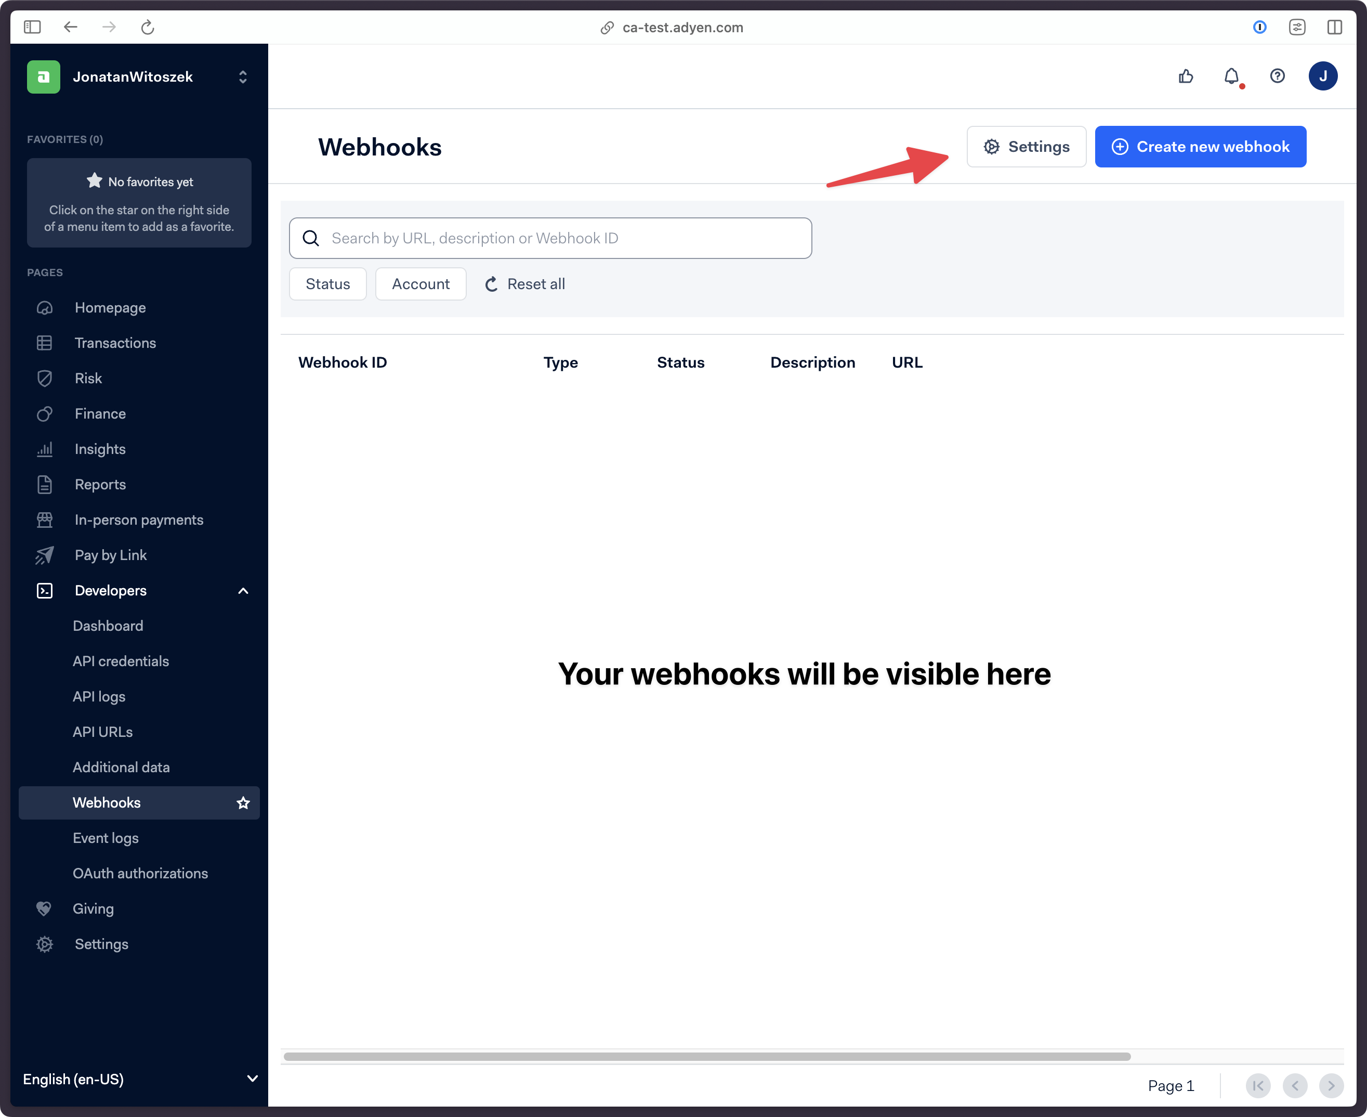Click the Settings button near webhooks
Screen dimensions: 1367x1117
[x=1027, y=147]
